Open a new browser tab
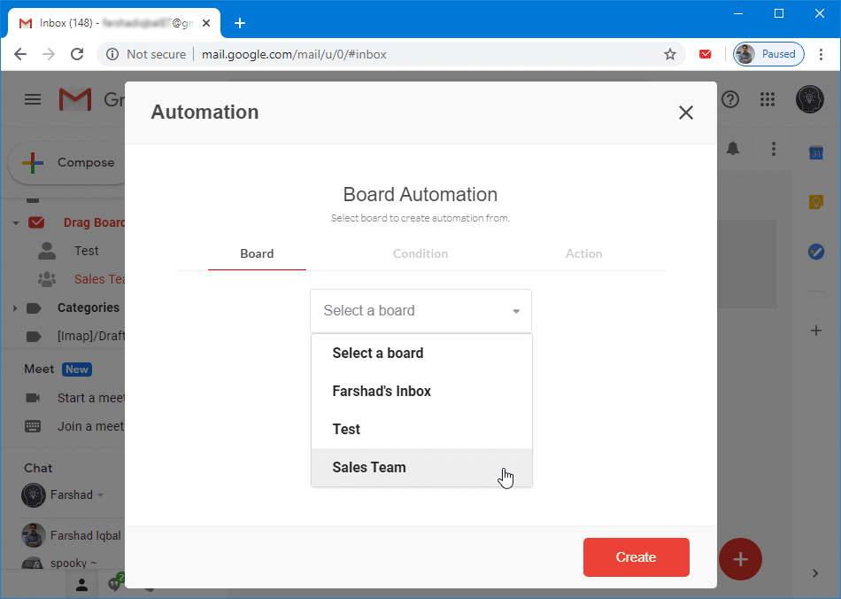The image size is (841, 599). (239, 23)
